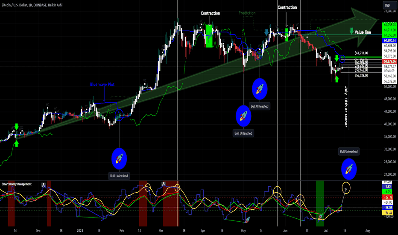This screenshot has height=235, width=398.
Task: Select the green Contraction highlight box near April
Action: 209,36
